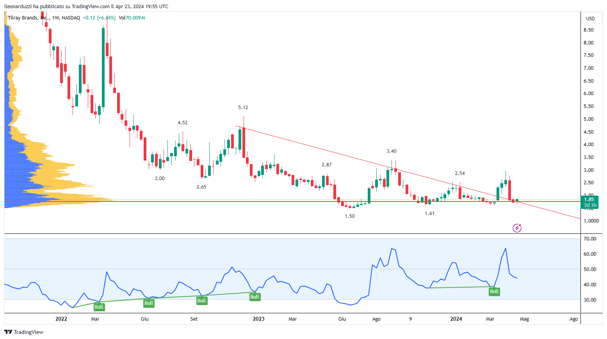Click the publisher header text lleonarduzzi
The height and width of the screenshot is (339, 607).
pyautogui.click(x=18, y=6)
